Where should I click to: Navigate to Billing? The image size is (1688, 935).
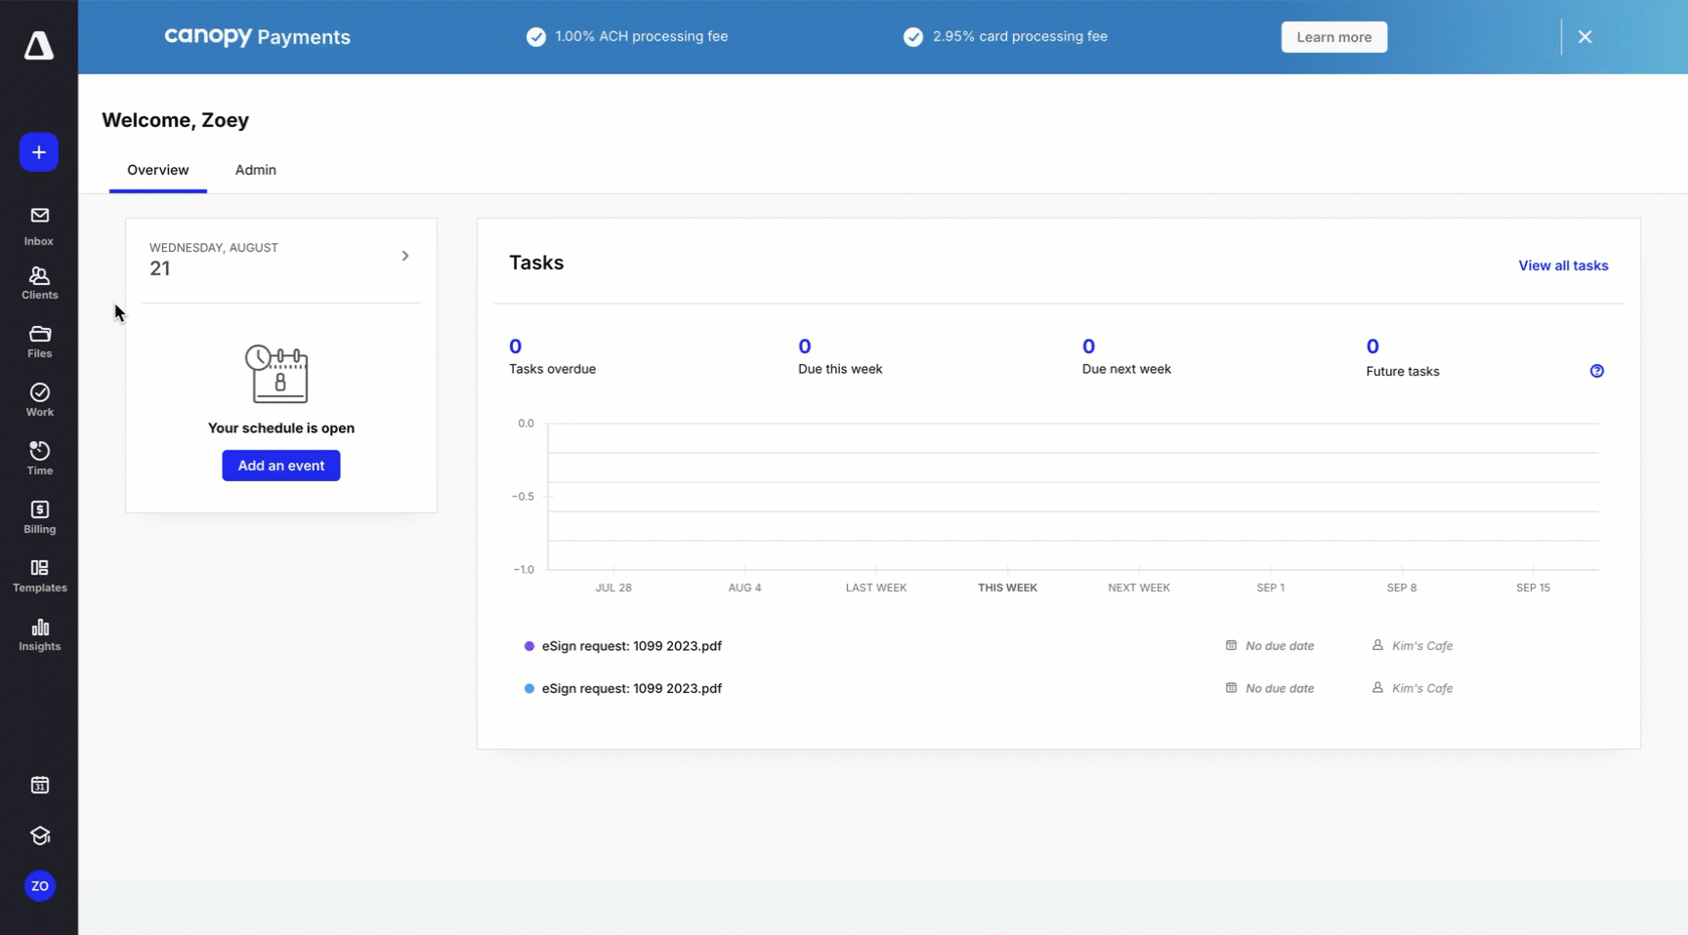(x=39, y=517)
